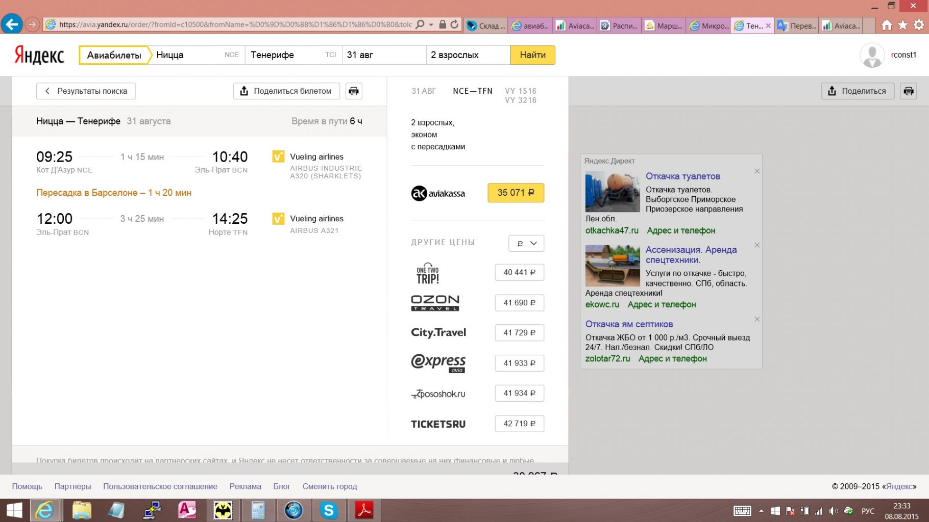
Task: Click the browser URL address field
Action: [235, 24]
